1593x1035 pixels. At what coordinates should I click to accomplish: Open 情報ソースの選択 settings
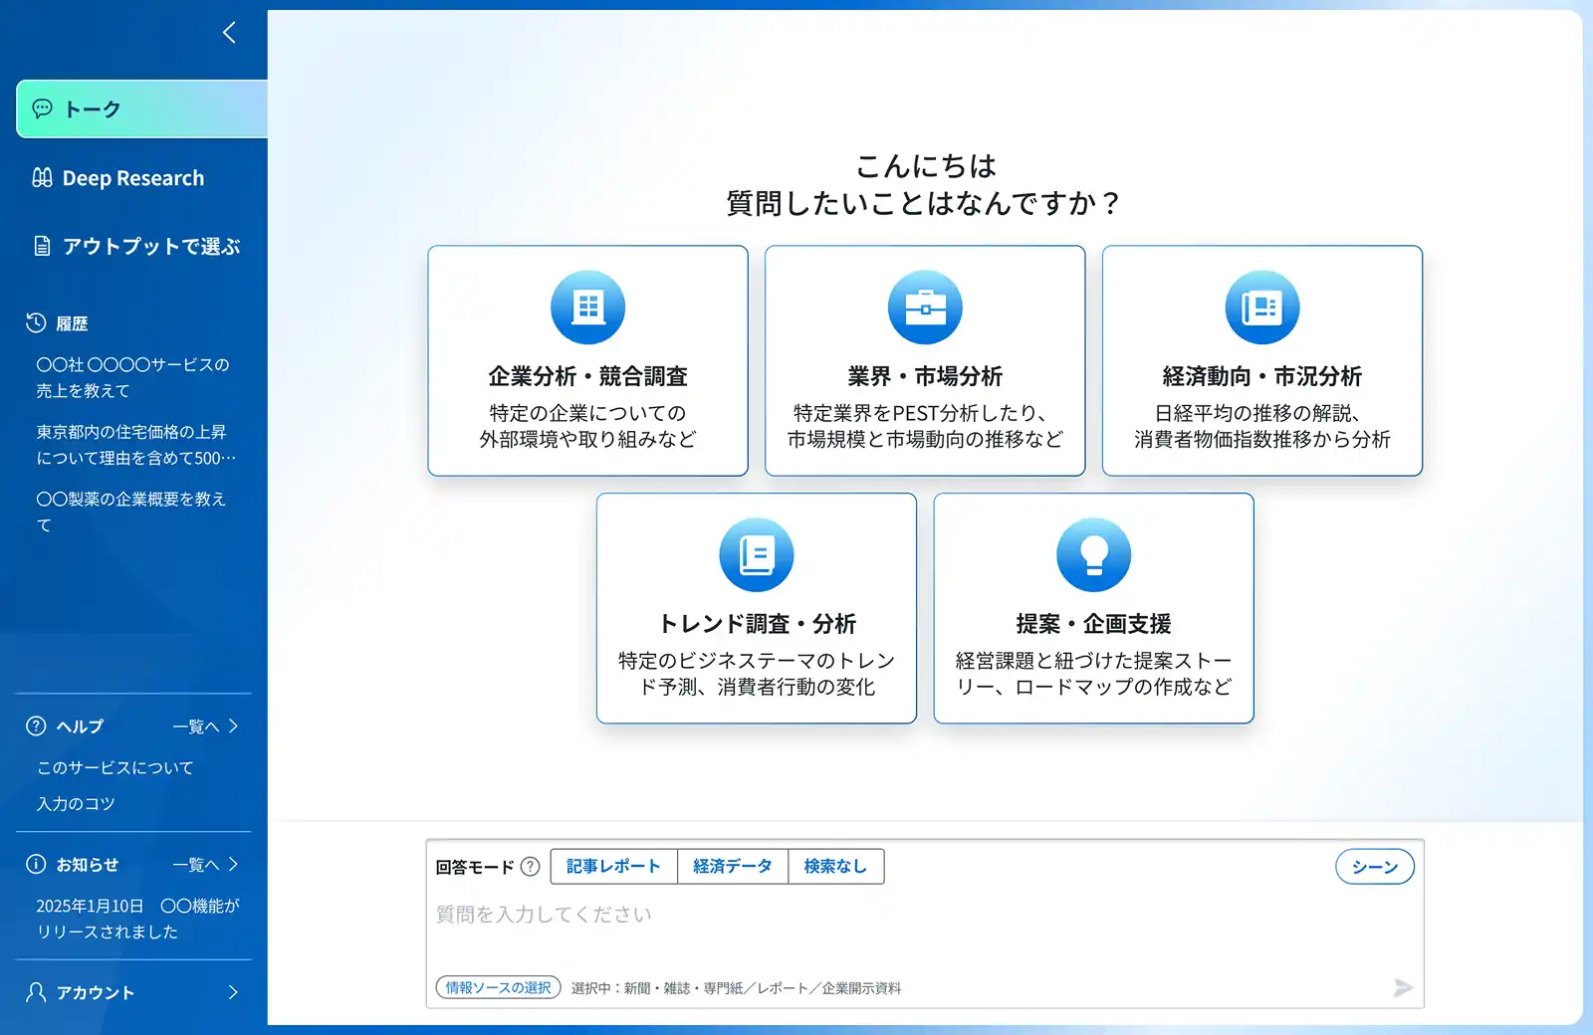click(x=497, y=987)
